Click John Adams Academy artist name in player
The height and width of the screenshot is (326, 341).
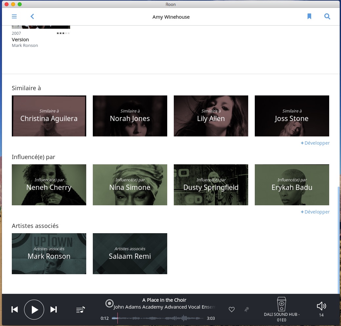164,307
